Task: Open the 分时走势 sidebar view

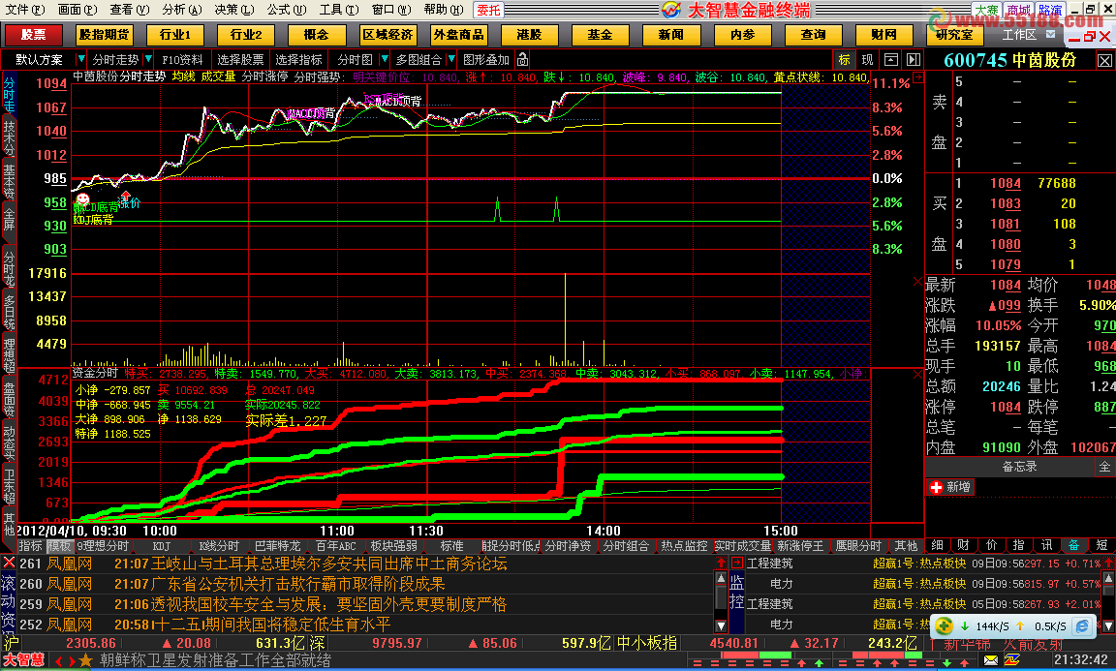Action: point(9,94)
